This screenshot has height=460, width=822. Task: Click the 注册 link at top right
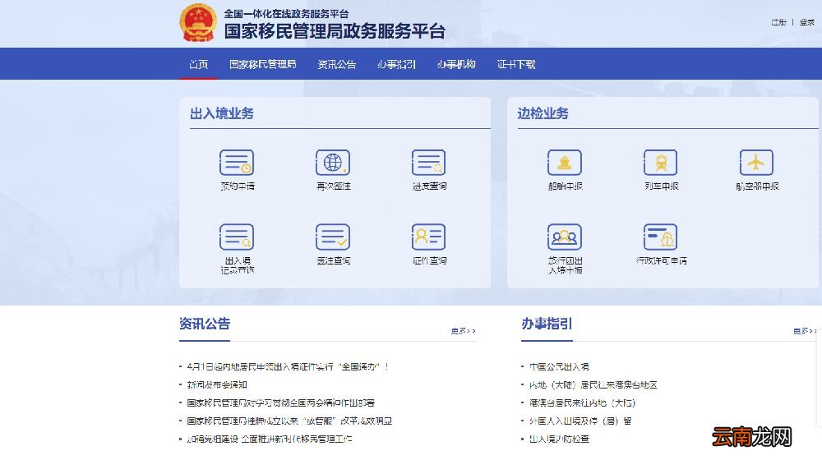click(x=779, y=22)
